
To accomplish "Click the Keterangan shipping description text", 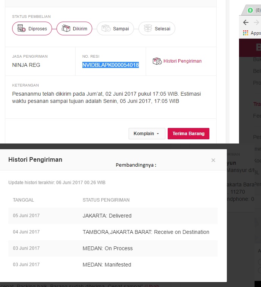I will pos(106,98).
